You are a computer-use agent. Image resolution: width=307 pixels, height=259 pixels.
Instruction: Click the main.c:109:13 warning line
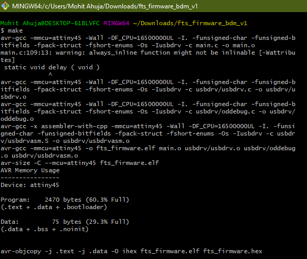coord(148,56)
